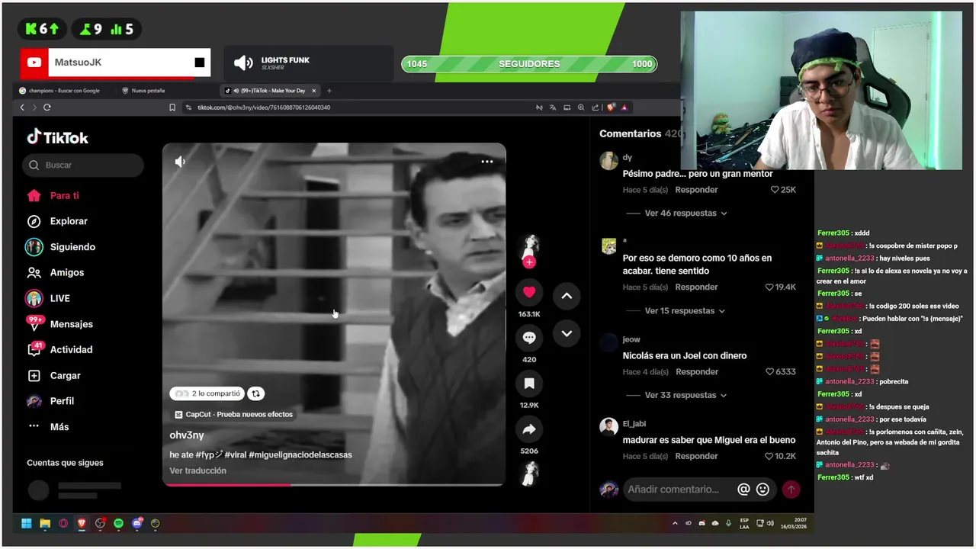Click the stop square beside MatsuoJK
The image size is (976, 549).
pos(199,63)
